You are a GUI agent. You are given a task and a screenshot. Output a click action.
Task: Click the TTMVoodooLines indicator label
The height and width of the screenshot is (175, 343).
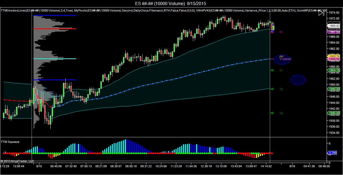[x=37, y=11]
